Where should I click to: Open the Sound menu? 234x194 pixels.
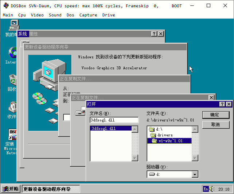[55, 15]
